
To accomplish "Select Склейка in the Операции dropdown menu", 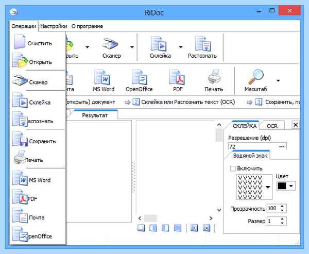I will pyautogui.click(x=38, y=101).
